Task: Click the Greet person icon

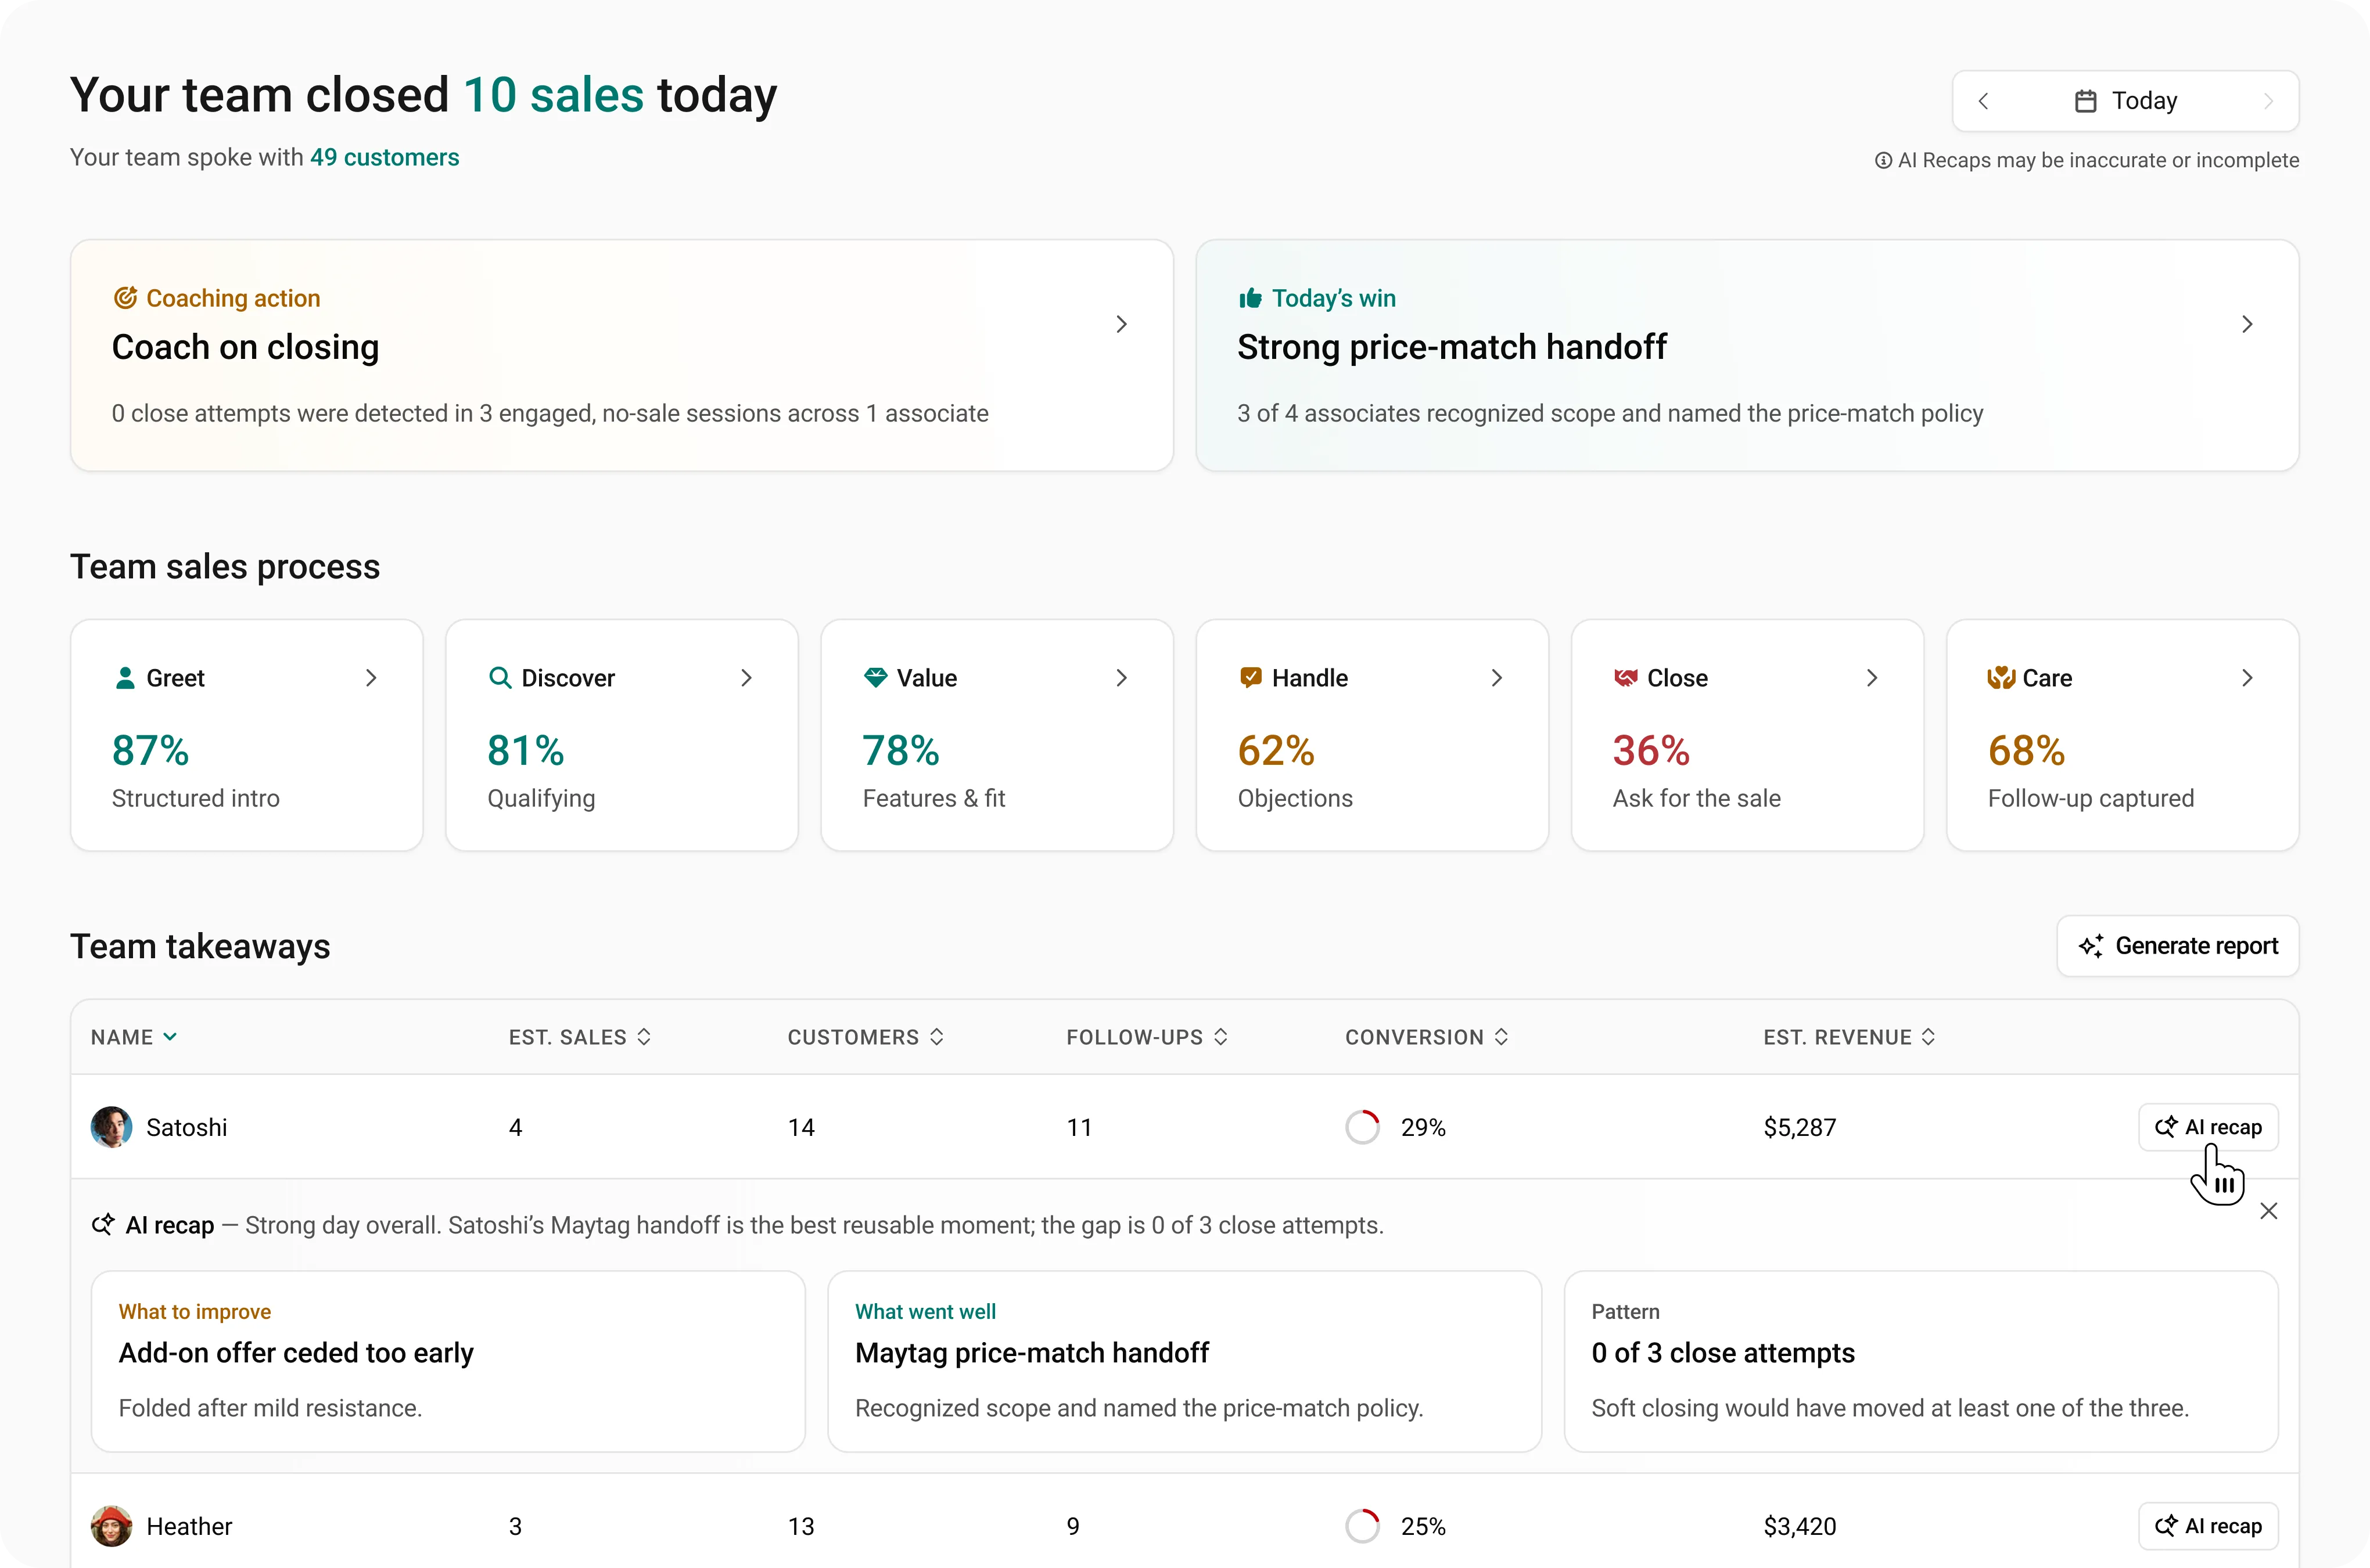Action: pyautogui.click(x=125, y=678)
